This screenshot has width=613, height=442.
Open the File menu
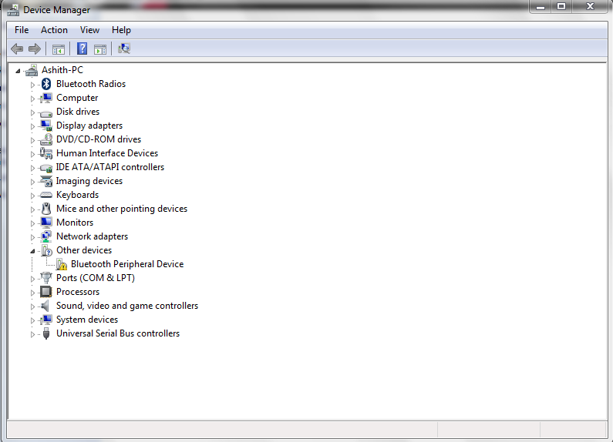point(22,30)
